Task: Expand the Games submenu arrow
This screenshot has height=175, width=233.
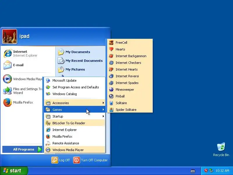Action: tap(103, 110)
